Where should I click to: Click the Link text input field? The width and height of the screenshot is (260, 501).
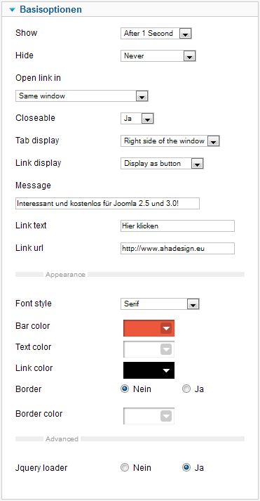177,226
